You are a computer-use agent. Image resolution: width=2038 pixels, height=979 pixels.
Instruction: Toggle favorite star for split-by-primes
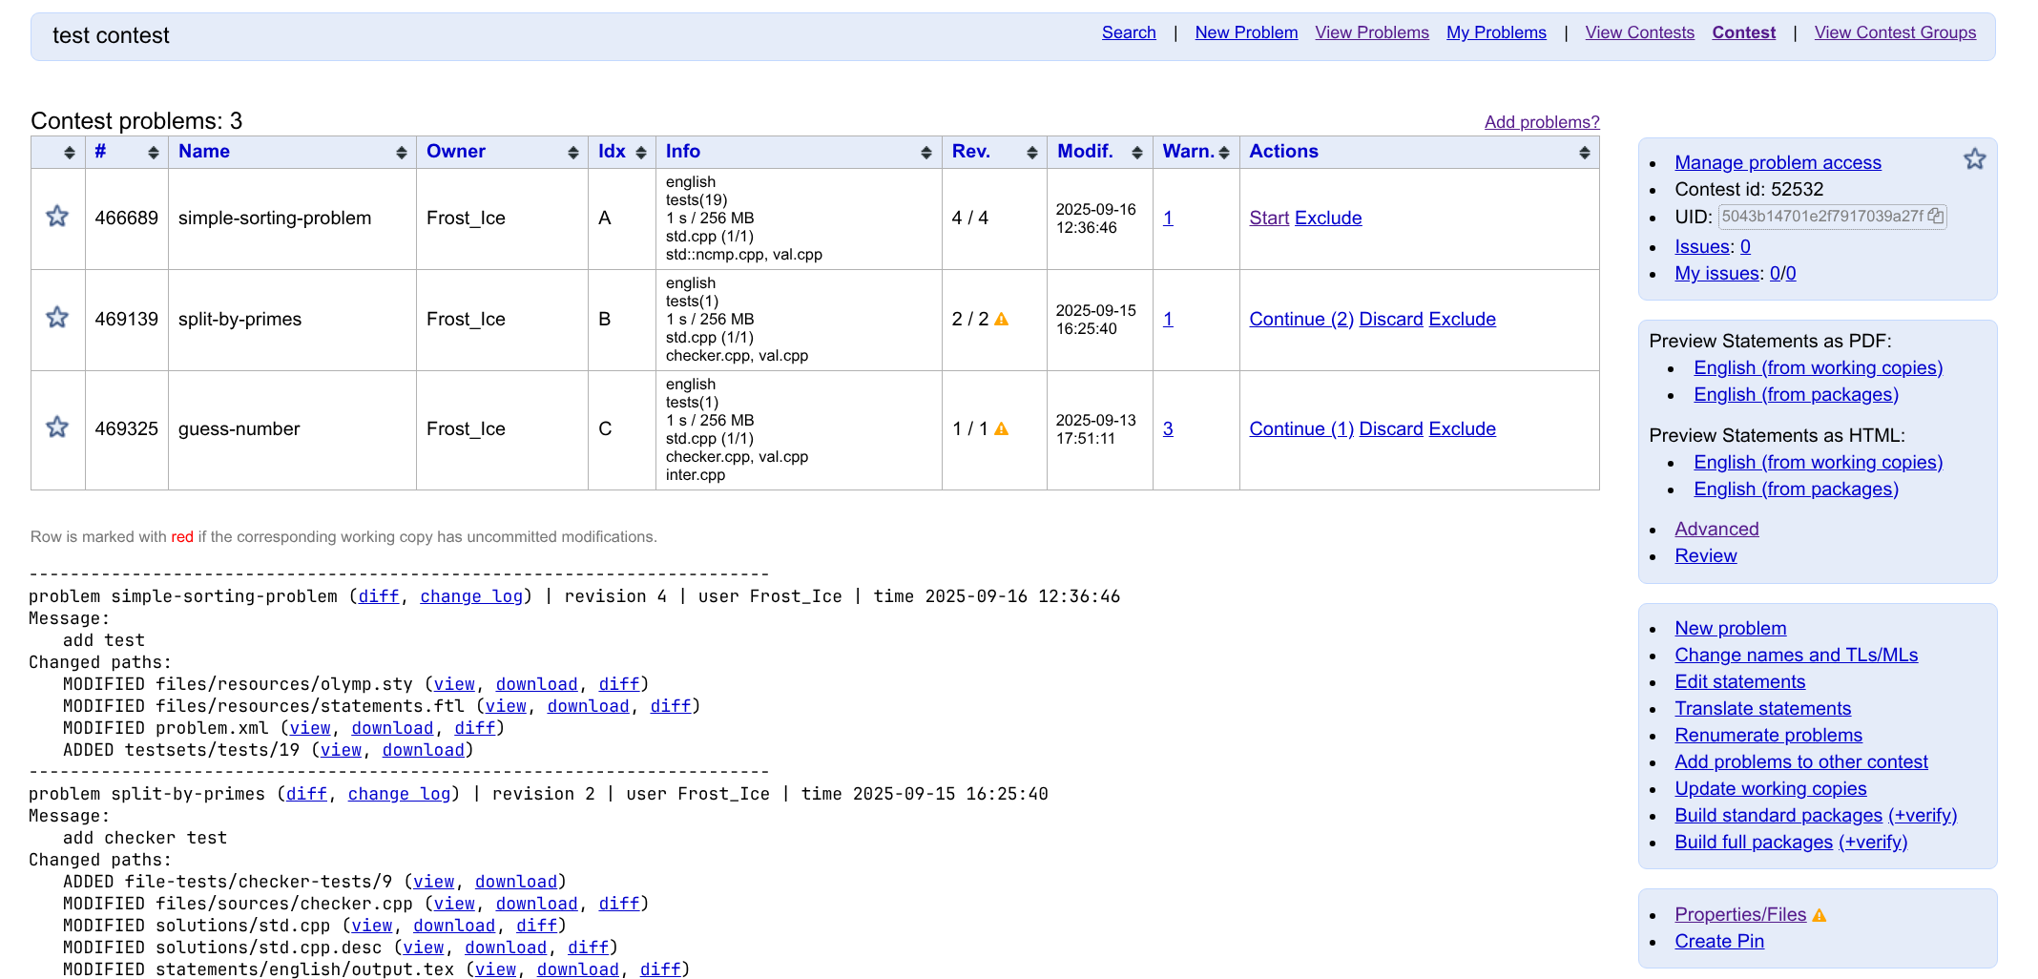click(x=57, y=318)
